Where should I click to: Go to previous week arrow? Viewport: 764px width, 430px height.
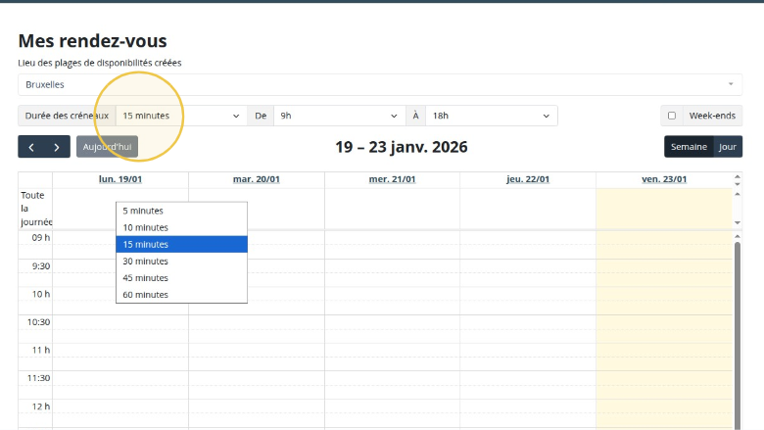[31, 147]
